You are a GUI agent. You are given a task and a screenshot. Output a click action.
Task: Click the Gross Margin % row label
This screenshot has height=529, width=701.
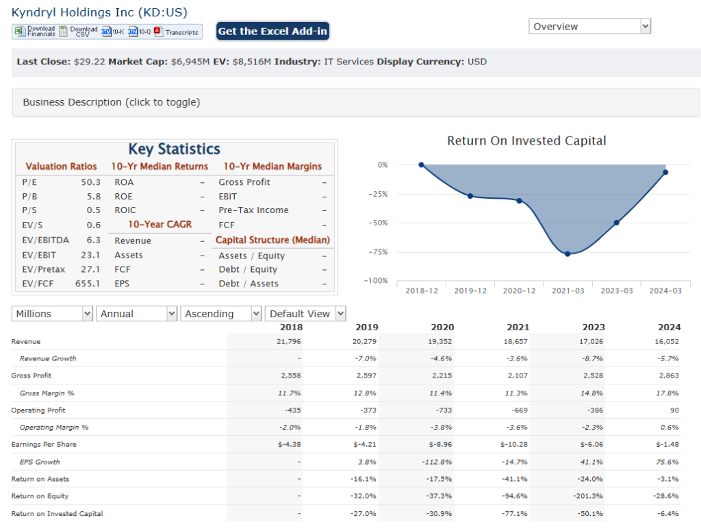[47, 393]
